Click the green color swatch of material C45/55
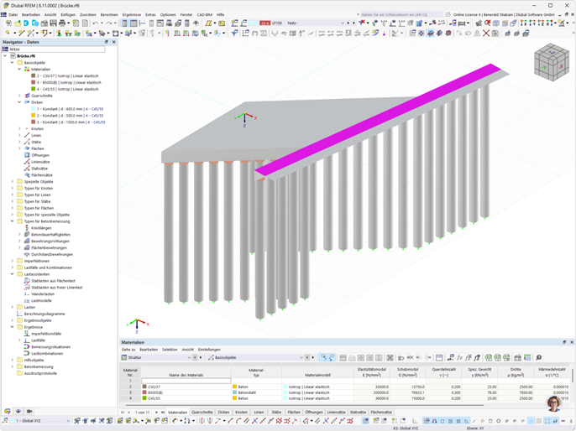Viewport: 576px width, 431px height. [x=34, y=89]
